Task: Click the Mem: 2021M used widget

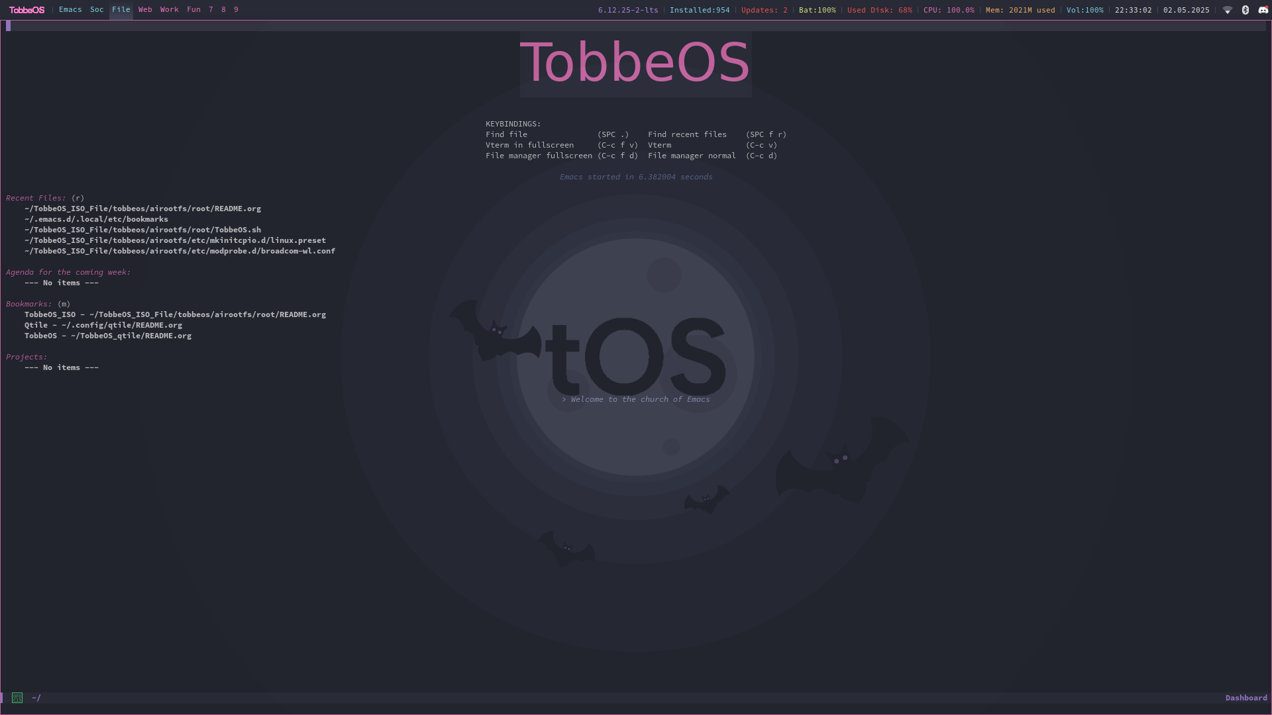Action: click(1020, 11)
